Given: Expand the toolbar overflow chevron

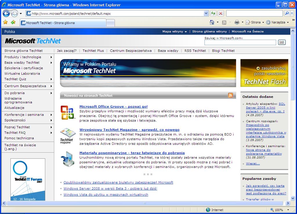Looking at the screenshot, I should [294, 20].
